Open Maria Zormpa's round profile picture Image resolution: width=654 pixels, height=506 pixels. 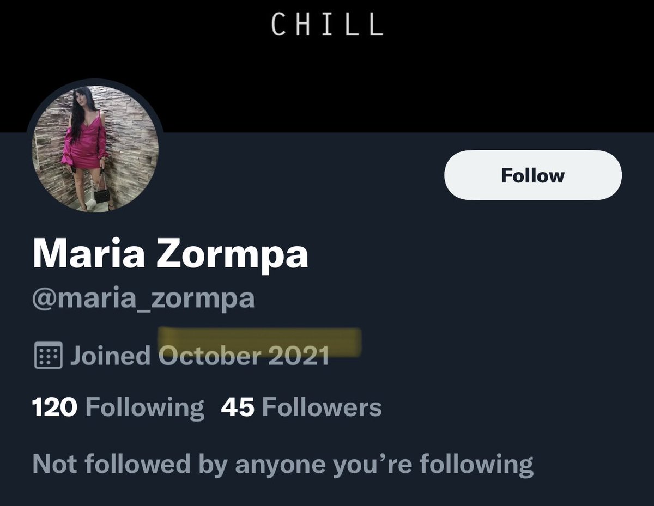point(95,148)
